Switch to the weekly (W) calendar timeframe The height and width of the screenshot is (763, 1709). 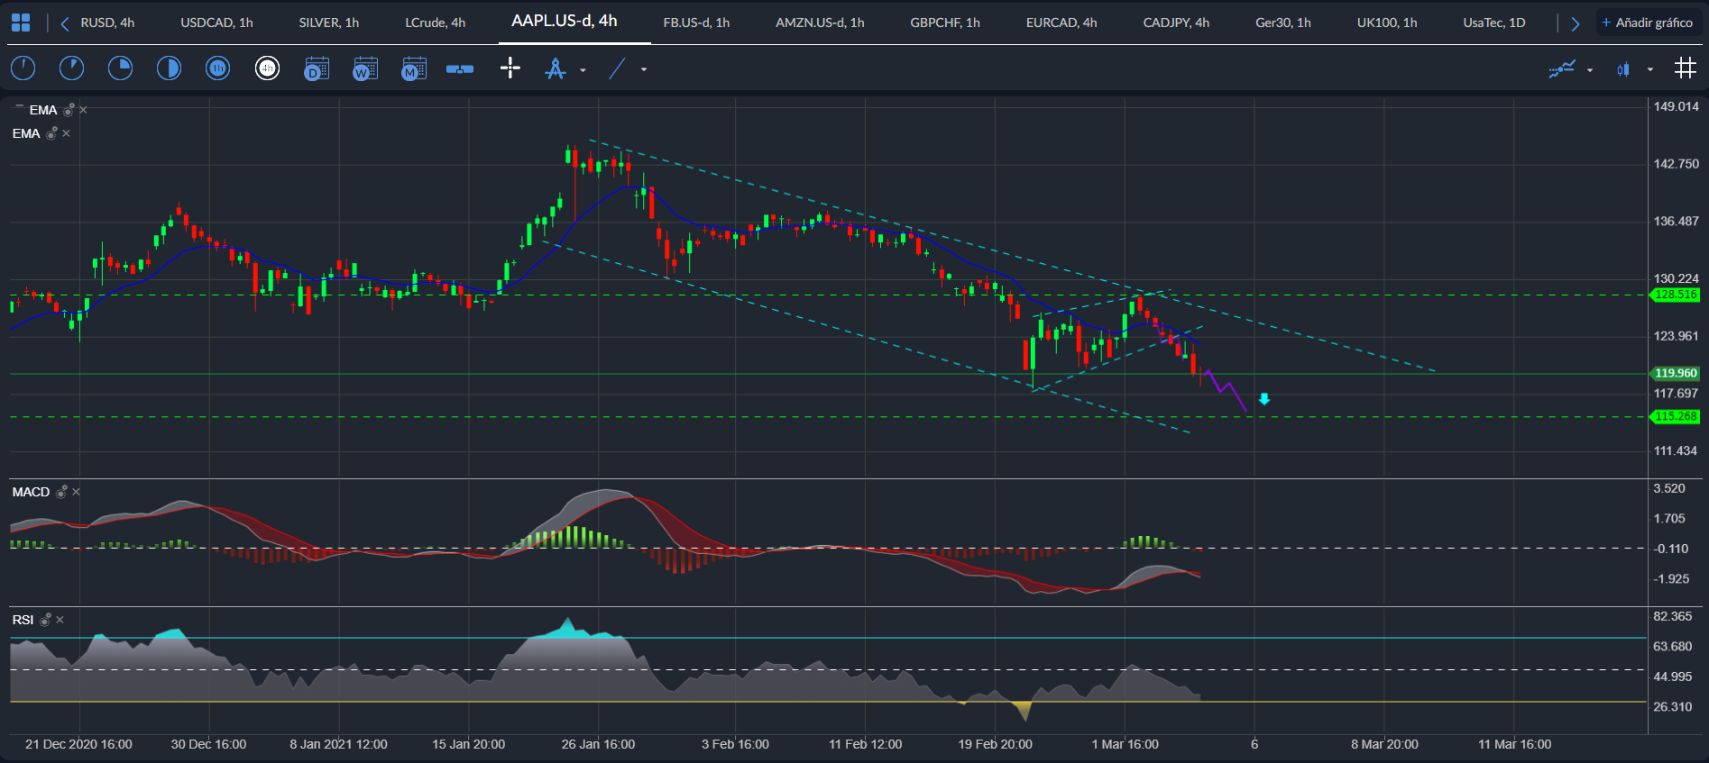[x=365, y=68]
